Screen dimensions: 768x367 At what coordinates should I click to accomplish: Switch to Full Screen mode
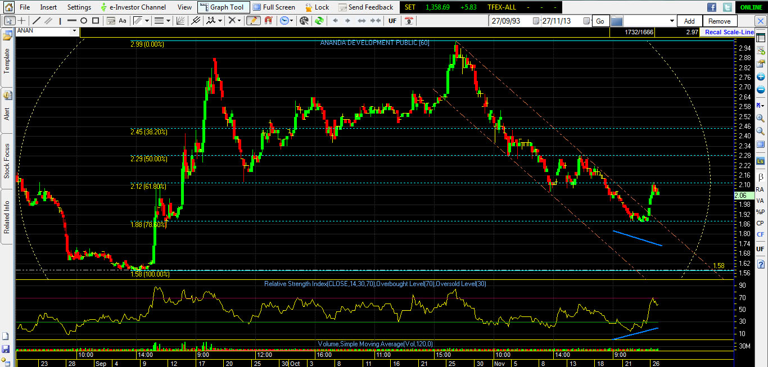[x=274, y=7]
